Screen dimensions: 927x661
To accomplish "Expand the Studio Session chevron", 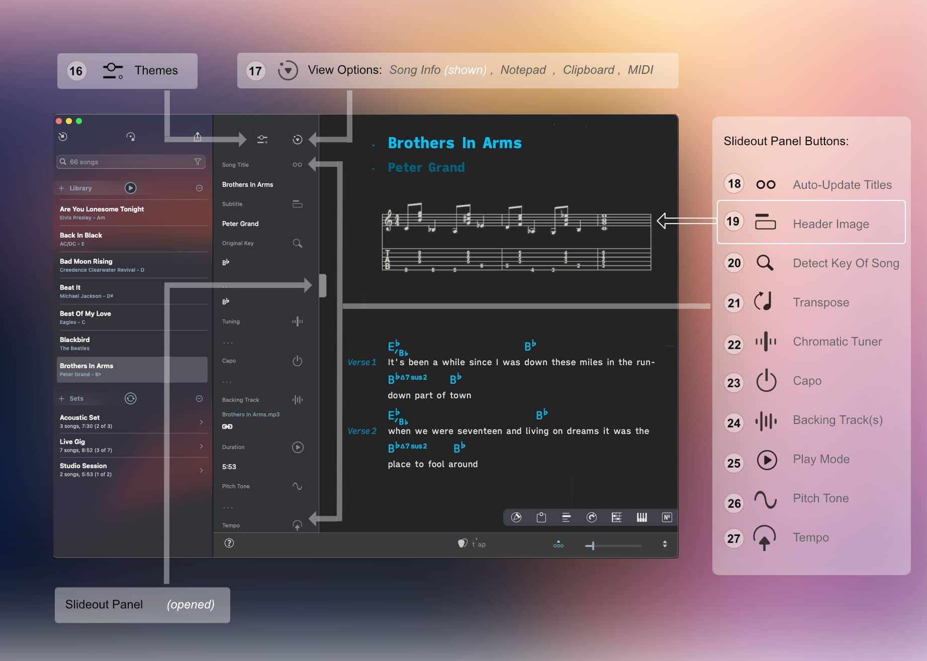I will 201,470.
